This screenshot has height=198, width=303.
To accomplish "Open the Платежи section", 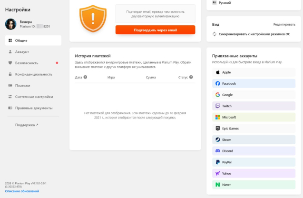I will coord(22,86).
